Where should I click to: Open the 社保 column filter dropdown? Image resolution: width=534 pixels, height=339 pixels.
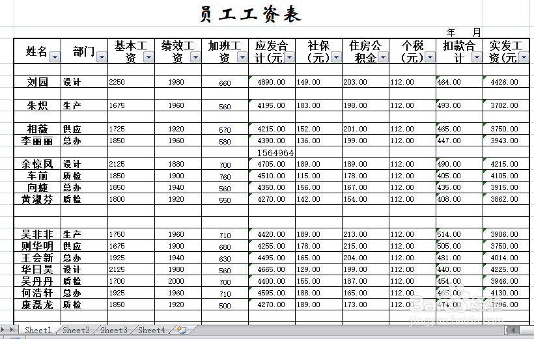(x=337, y=57)
